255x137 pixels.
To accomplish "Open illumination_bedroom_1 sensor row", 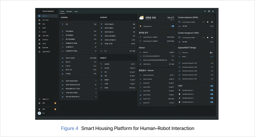I will [x=196, y=63].
